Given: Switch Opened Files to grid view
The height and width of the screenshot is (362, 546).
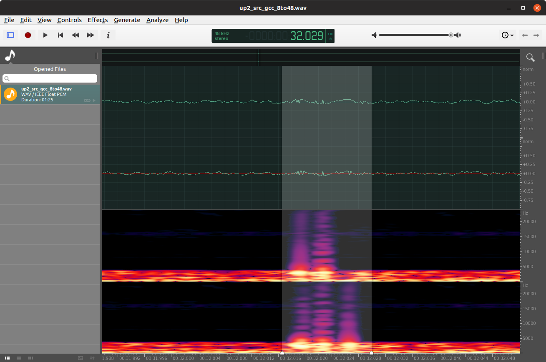Looking at the screenshot, I should pyautogui.click(x=30, y=358).
